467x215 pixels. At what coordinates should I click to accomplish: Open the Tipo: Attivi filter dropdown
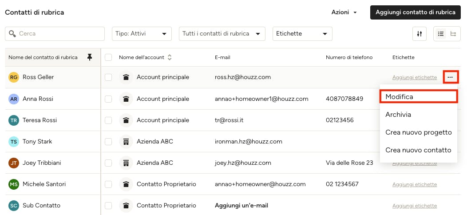[x=142, y=34]
